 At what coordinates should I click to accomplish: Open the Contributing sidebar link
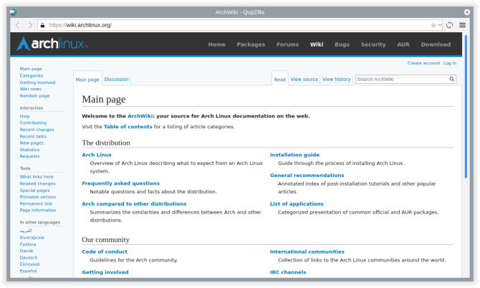pyautogui.click(x=33, y=123)
